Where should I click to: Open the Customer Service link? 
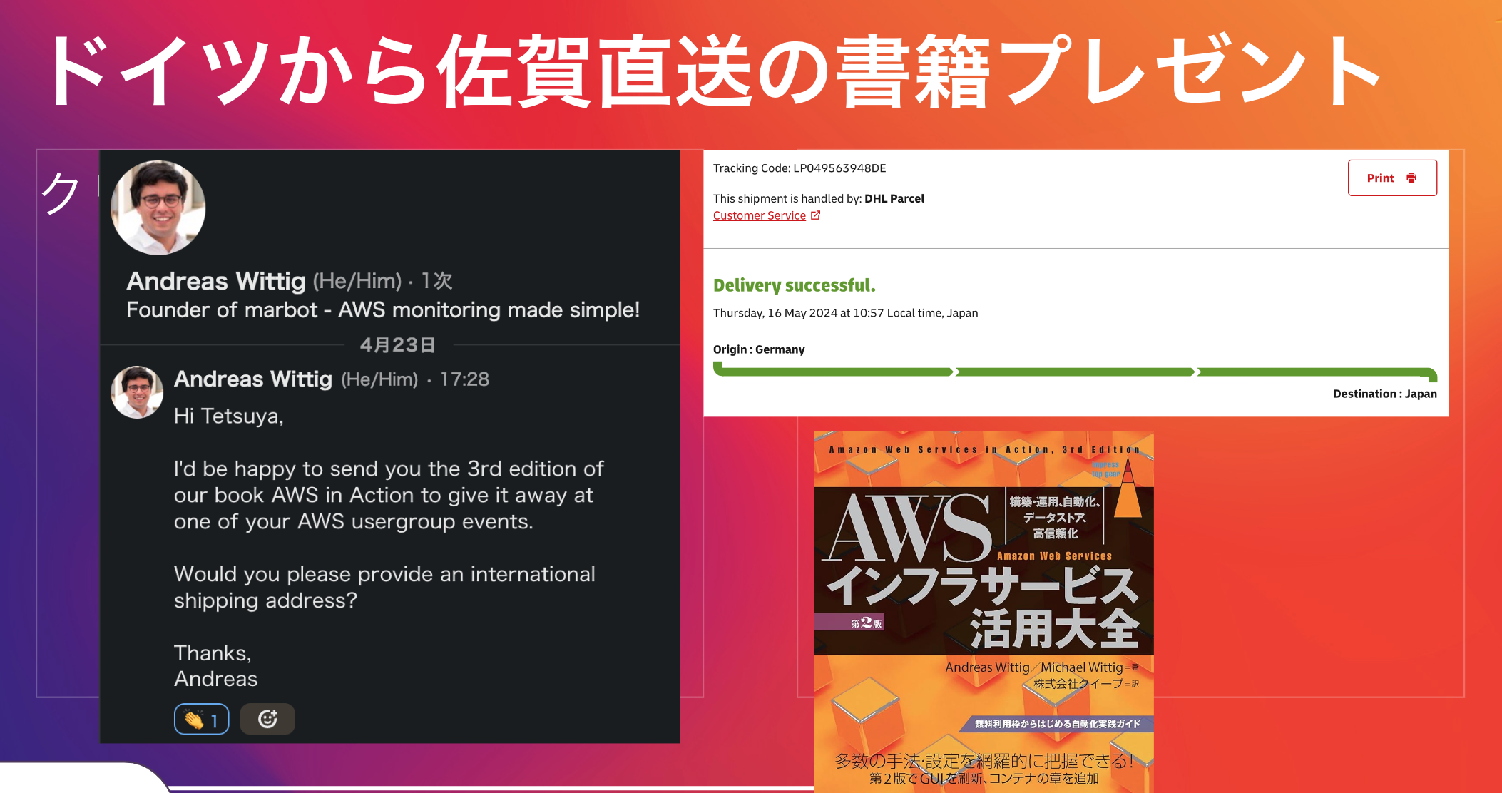pyautogui.click(x=759, y=215)
